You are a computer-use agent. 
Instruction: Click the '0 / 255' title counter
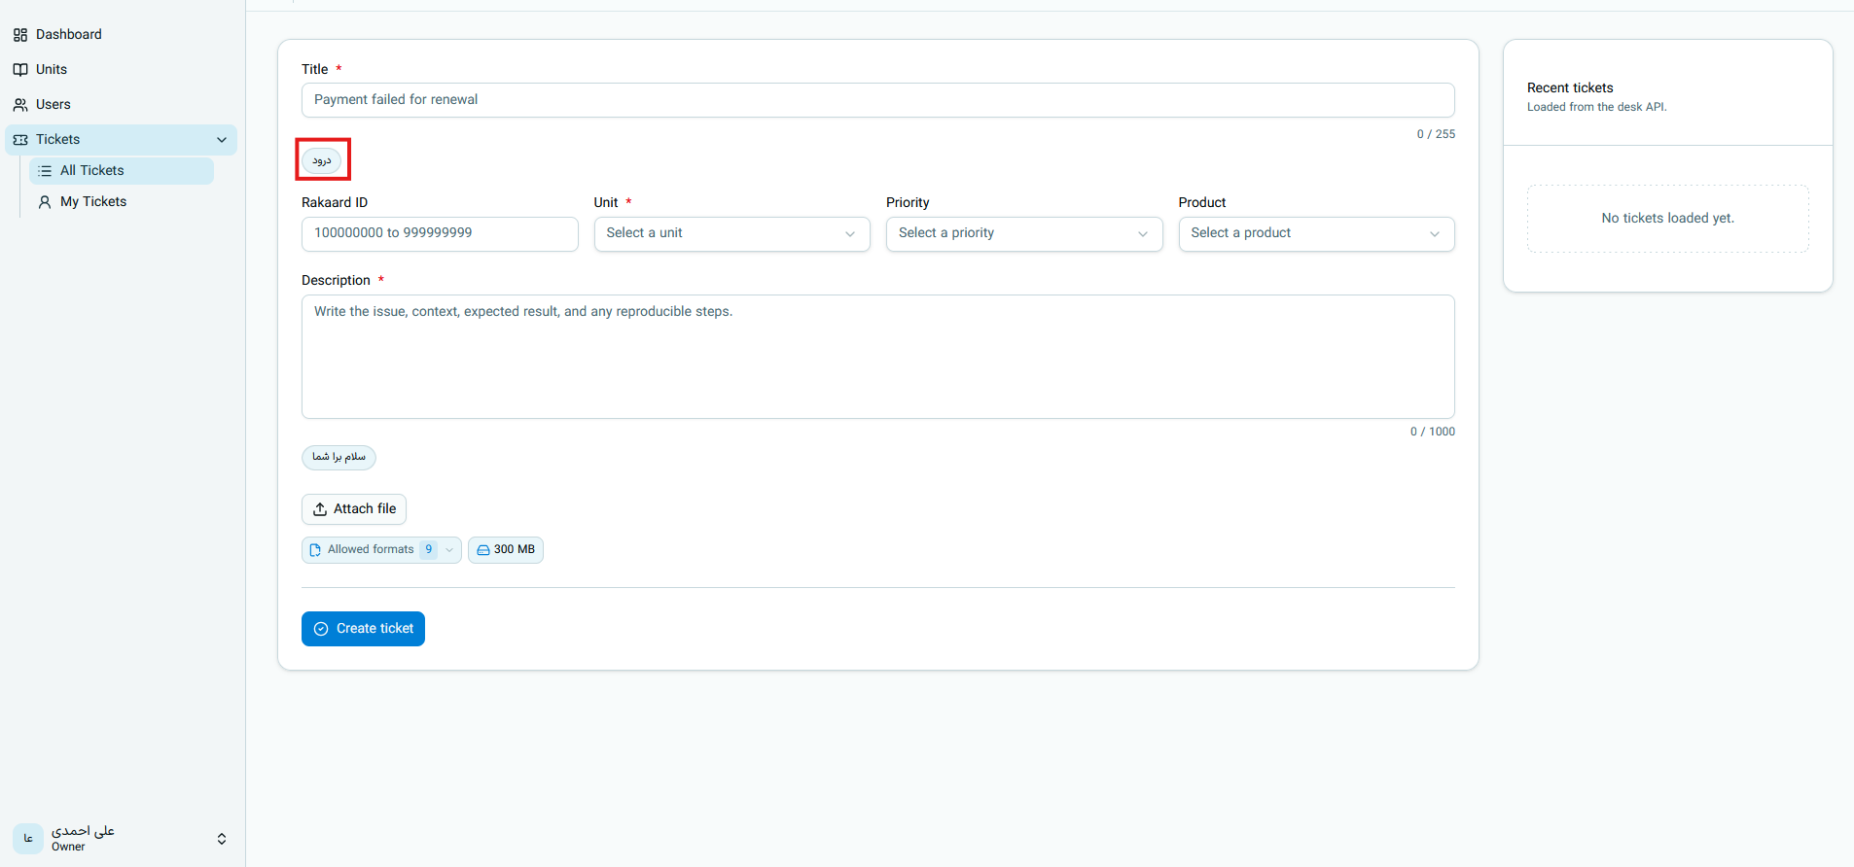[1436, 135]
